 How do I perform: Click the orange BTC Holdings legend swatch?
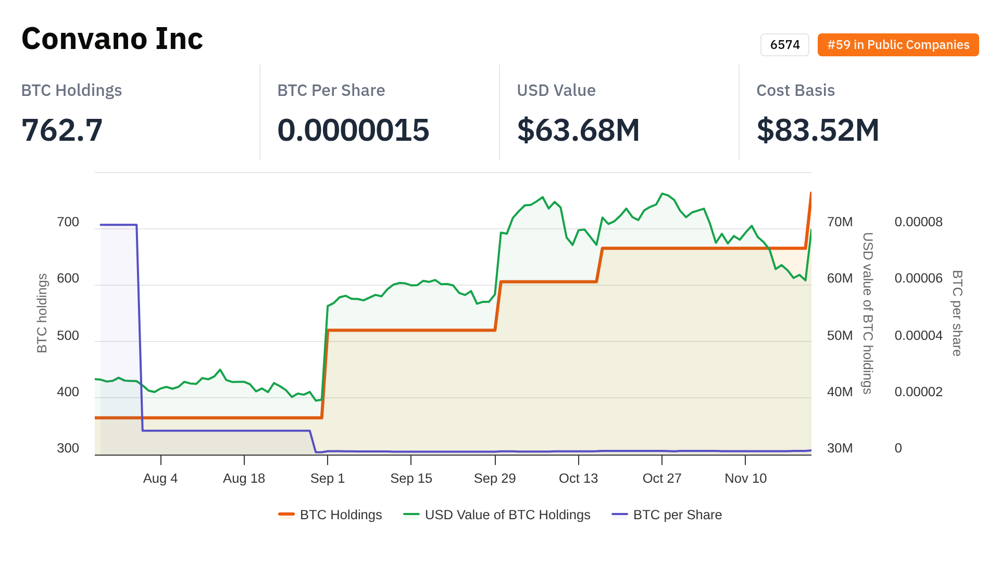[x=286, y=515]
